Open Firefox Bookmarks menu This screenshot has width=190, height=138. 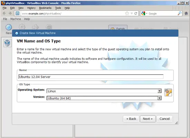tap(45, 8)
